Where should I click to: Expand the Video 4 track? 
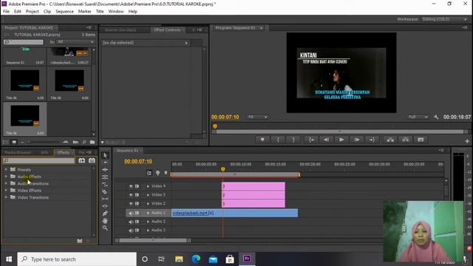point(148,186)
